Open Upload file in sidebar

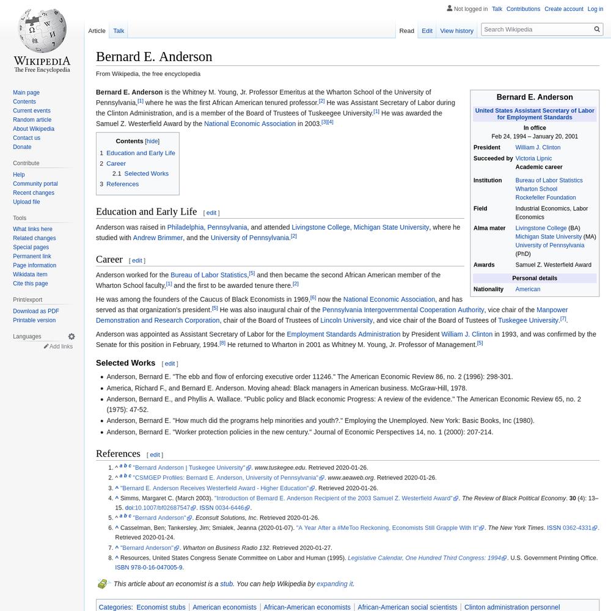pos(26,202)
